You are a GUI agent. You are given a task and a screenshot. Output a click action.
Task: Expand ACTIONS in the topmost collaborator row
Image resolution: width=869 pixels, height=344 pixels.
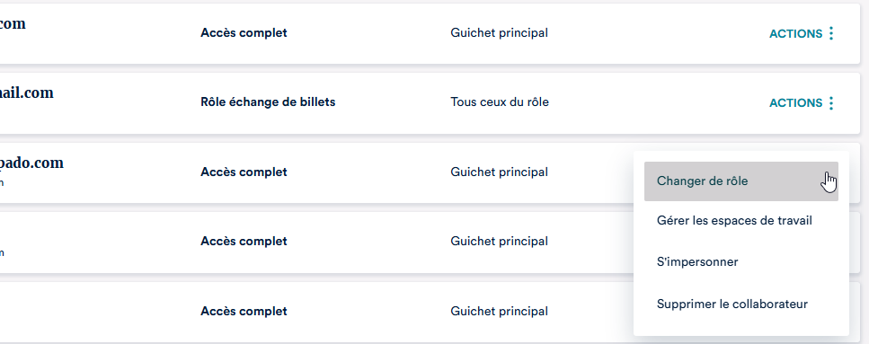pyautogui.click(x=796, y=34)
